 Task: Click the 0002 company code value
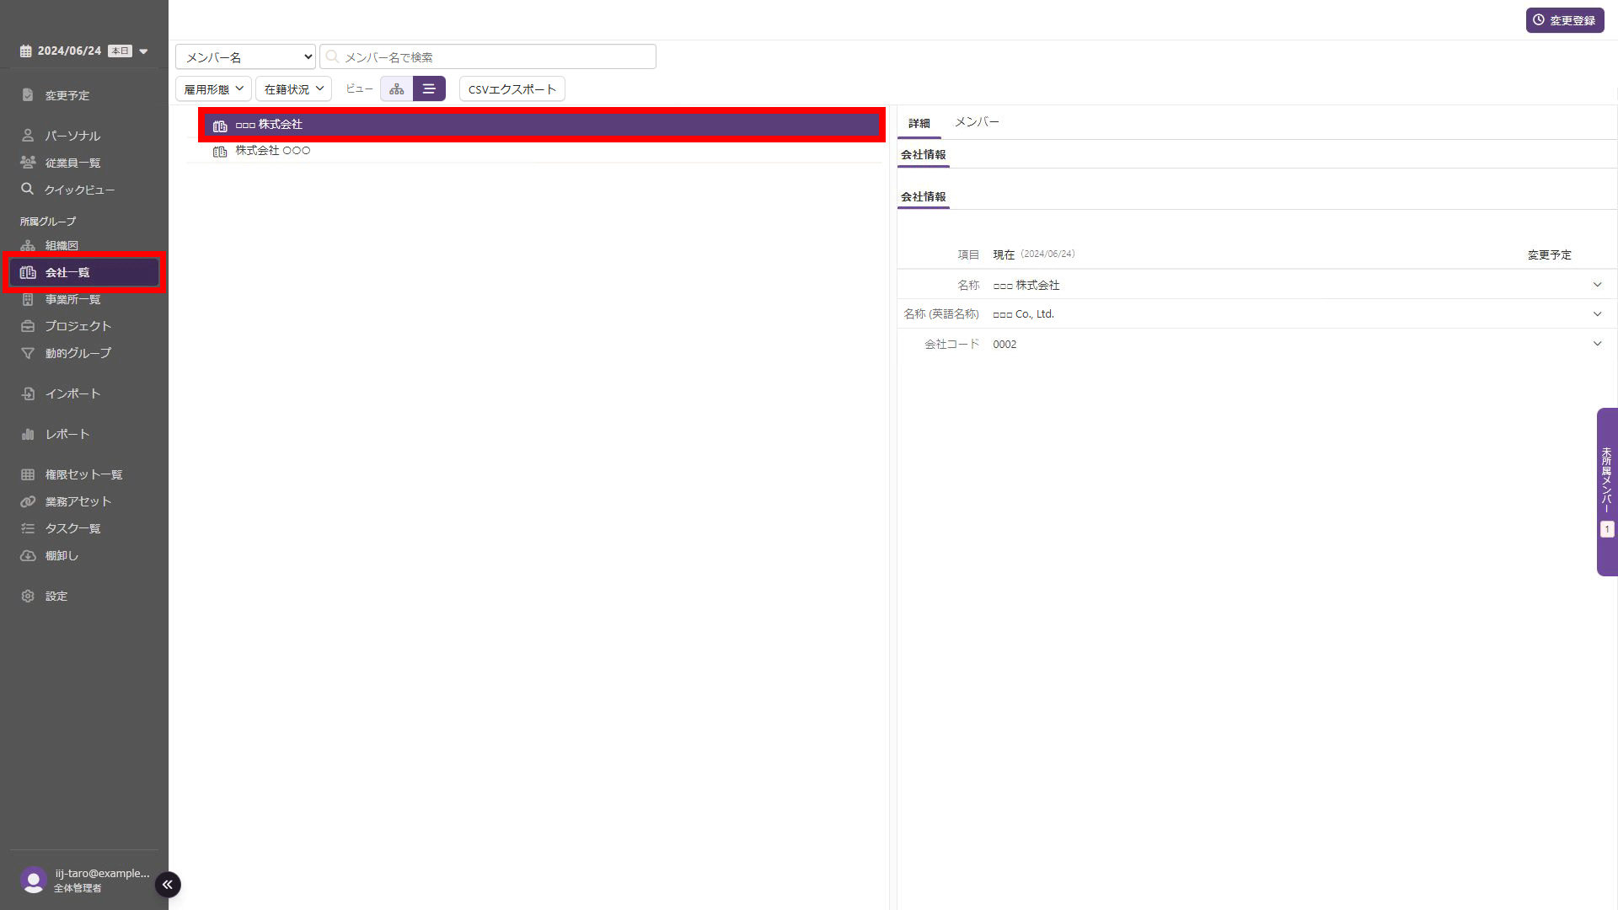click(1005, 344)
